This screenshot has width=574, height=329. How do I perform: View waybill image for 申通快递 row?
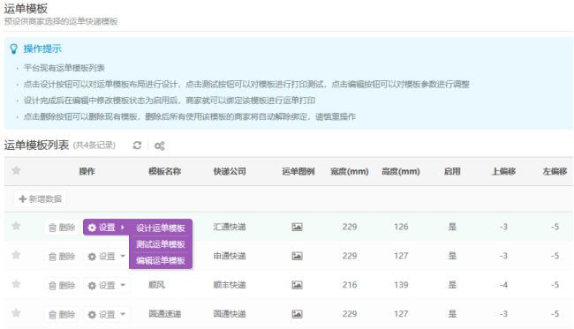tap(297, 256)
